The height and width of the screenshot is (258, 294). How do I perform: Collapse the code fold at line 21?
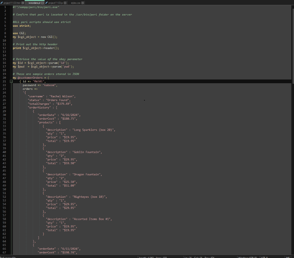coord(11,81)
